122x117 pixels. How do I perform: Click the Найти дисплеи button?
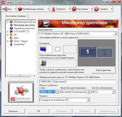coord(103,70)
